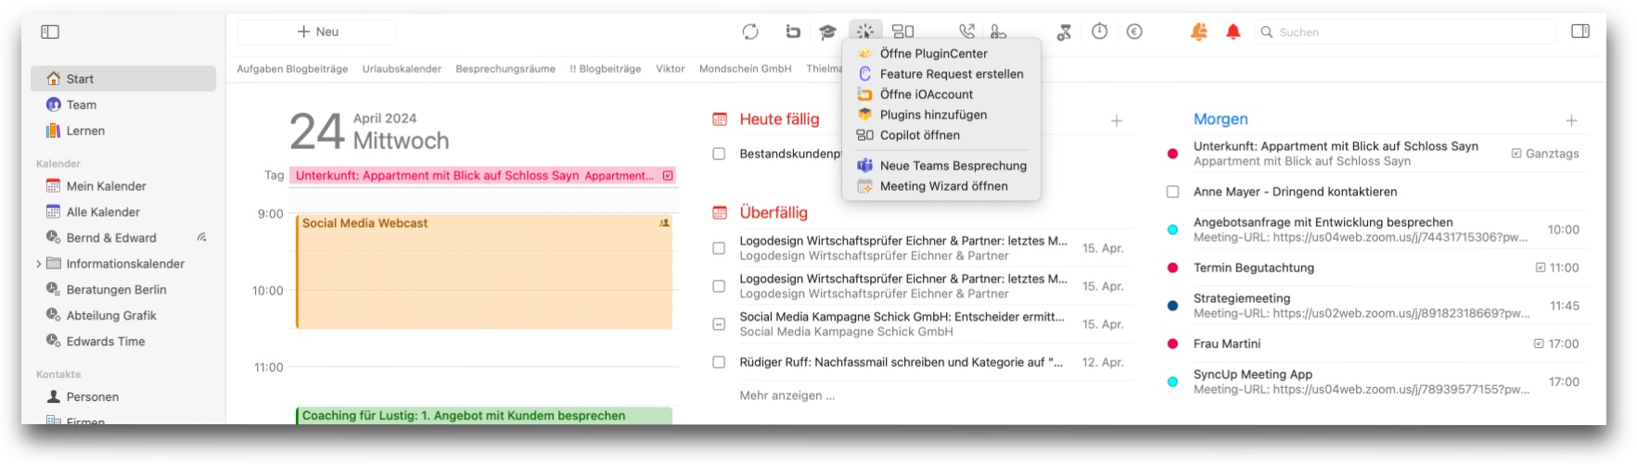Check Anne Mayer - Dringend kontaktieren checkbox

click(x=1172, y=192)
